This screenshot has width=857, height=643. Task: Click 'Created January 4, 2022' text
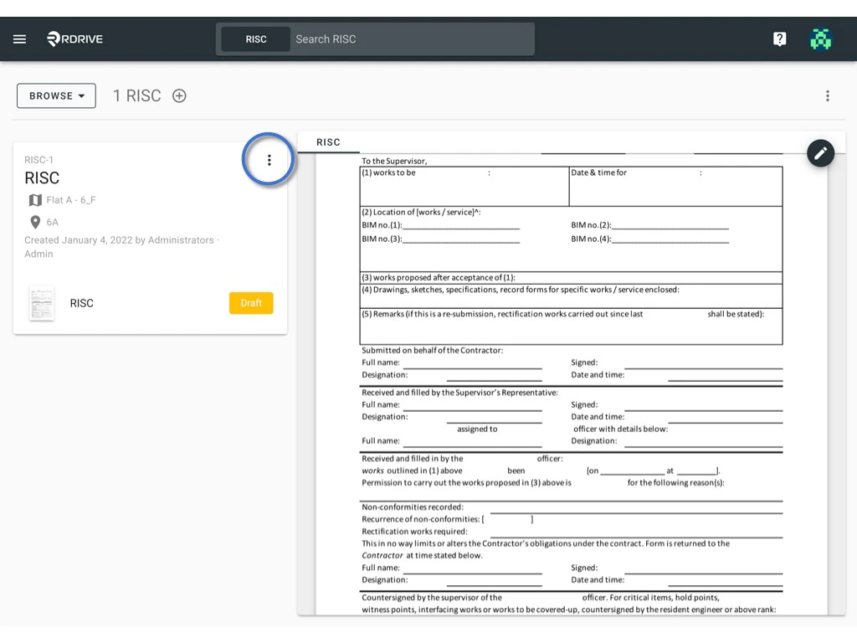[78, 240]
